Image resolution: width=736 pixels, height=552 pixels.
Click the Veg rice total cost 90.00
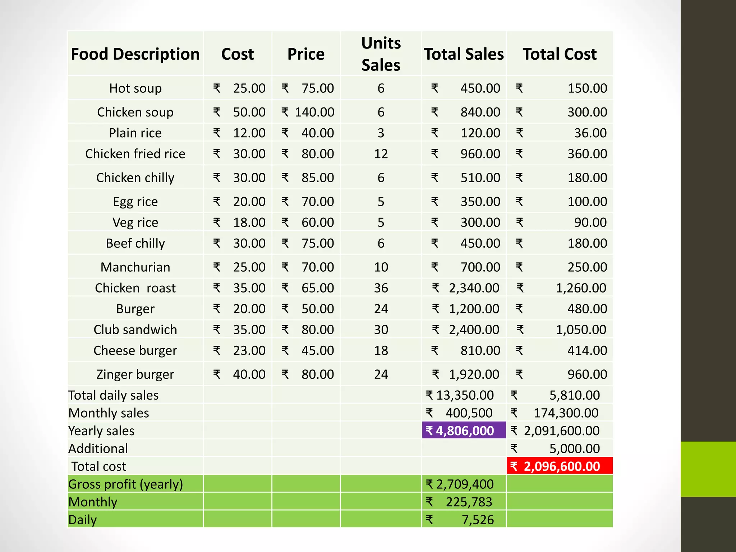(590, 222)
